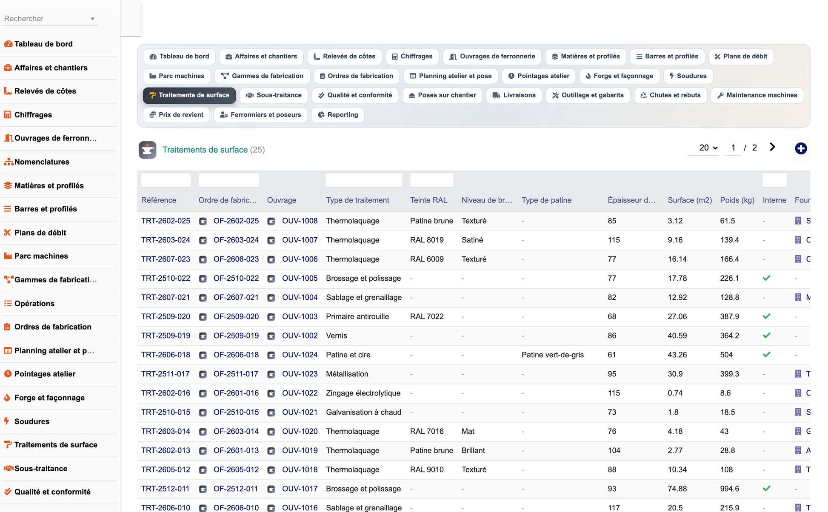Click the Forge et façonnage sidebar flame icon
828x512 pixels.
[7, 398]
